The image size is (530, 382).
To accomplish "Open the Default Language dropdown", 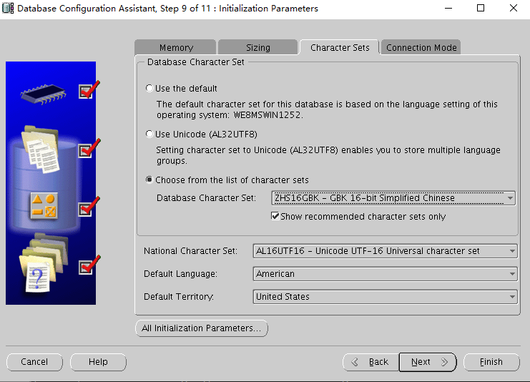I will coord(385,274).
